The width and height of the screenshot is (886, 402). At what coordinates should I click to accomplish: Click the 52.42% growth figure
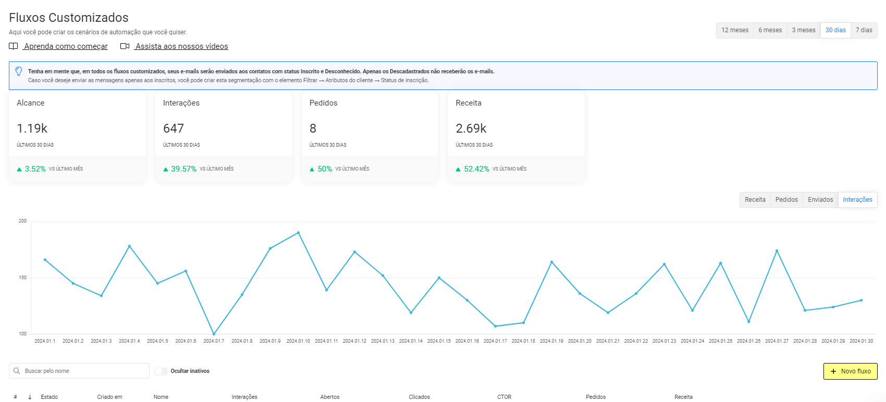[476, 169]
